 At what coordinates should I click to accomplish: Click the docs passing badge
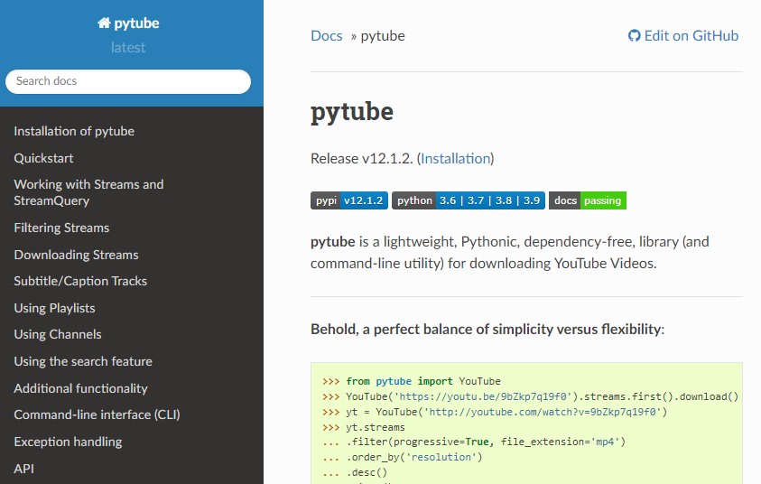click(588, 200)
